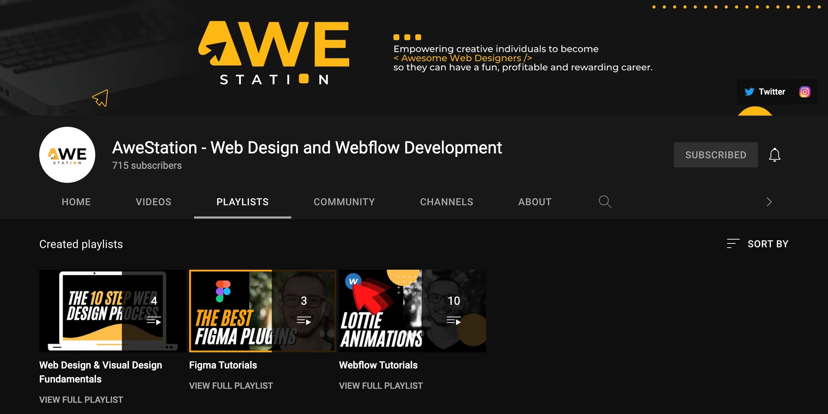Open the COMMUNITY tab
This screenshot has height=414, width=828.
pos(344,202)
